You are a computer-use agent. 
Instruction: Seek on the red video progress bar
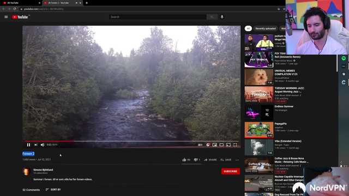(x=131, y=141)
